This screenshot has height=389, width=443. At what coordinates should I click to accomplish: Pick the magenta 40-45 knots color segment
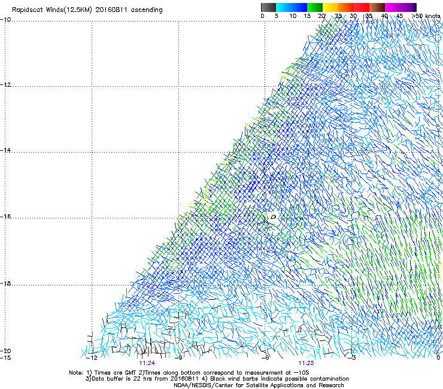tap(393, 7)
